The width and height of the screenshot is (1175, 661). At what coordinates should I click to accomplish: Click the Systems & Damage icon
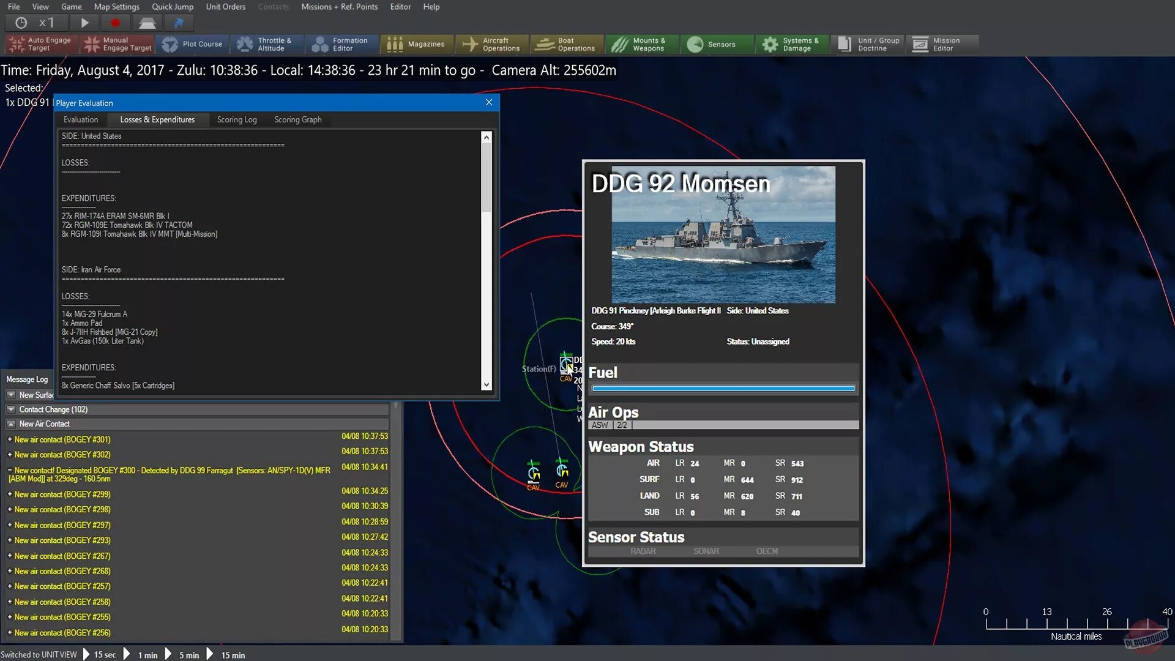click(x=792, y=43)
